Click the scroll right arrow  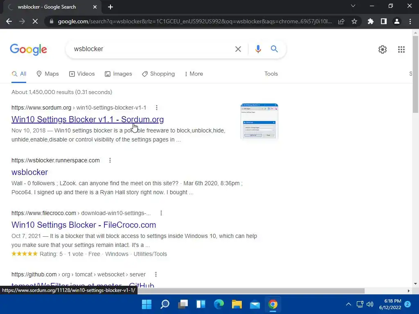[409, 291]
